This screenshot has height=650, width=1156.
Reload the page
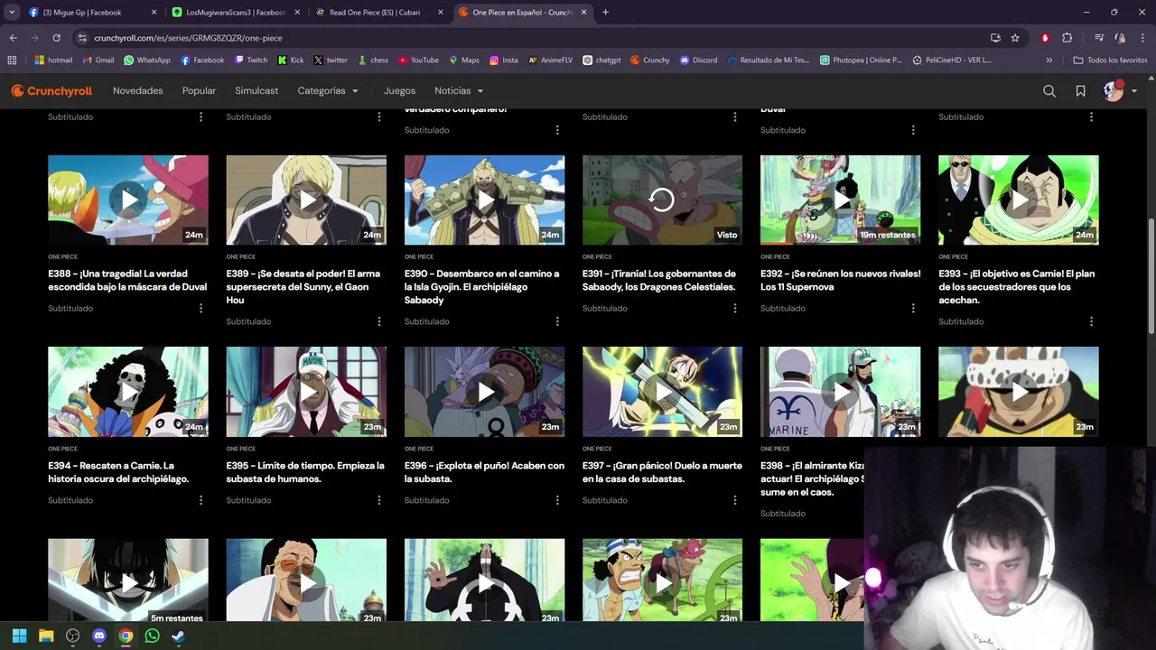pos(56,38)
